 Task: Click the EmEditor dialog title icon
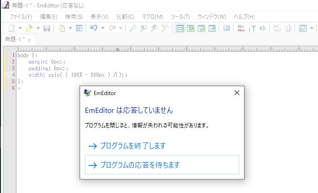tap(88, 93)
